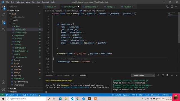Viewport: 180px width, 101px height.
Task: Collapse the screens folder
Action: point(17,54)
